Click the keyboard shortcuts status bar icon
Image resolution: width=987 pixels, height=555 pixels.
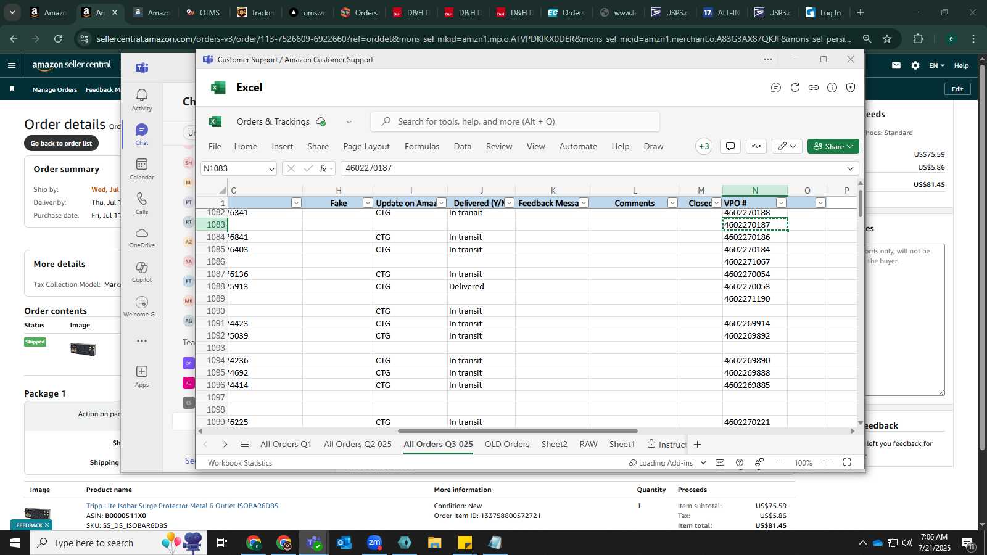(719, 462)
